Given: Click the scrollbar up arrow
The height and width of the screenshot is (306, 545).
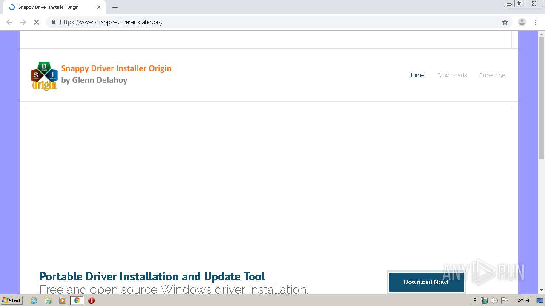Looking at the screenshot, I should 541,34.
